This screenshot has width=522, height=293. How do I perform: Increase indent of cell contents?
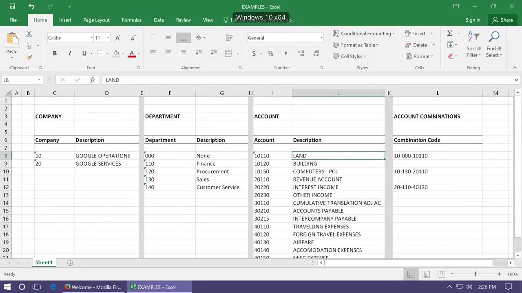(214, 53)
